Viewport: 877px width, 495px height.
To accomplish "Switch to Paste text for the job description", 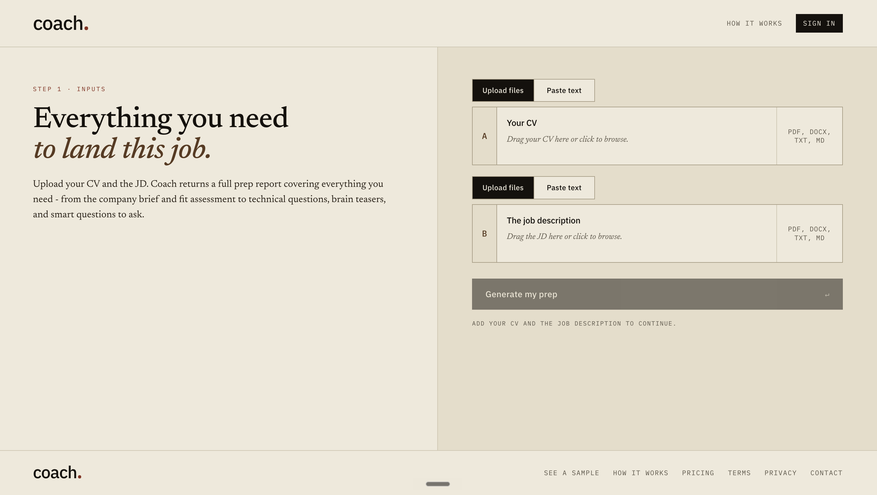I will (x=564, y=188).
